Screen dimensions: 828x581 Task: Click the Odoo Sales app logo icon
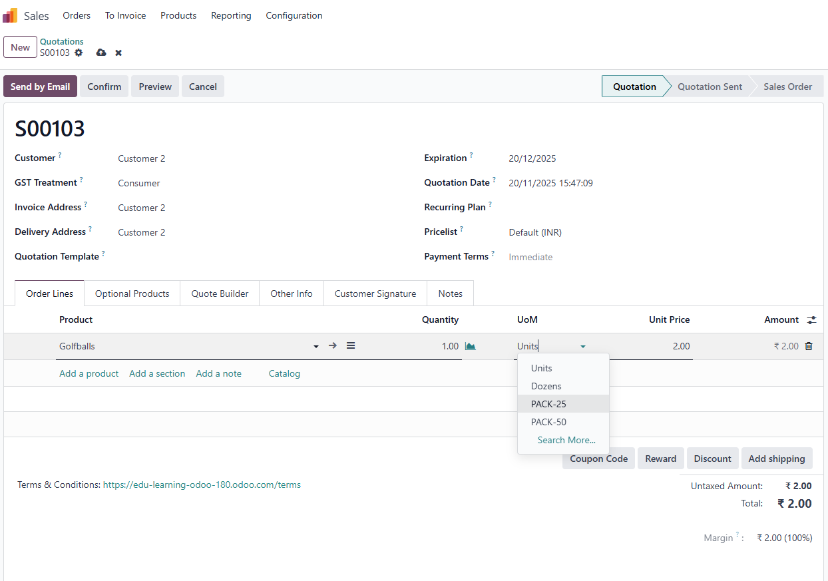[11, 15]
